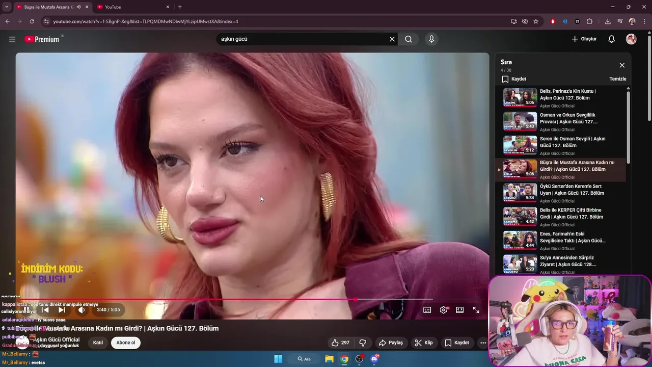Save queue with Kaydet bookmark button

point(514,79)
